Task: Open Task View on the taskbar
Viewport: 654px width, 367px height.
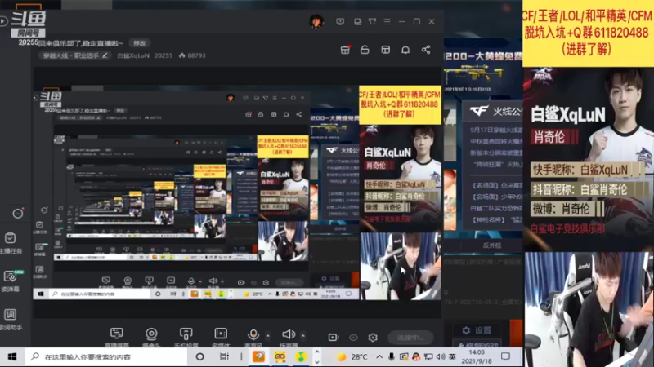Action: tap(224, 357)
